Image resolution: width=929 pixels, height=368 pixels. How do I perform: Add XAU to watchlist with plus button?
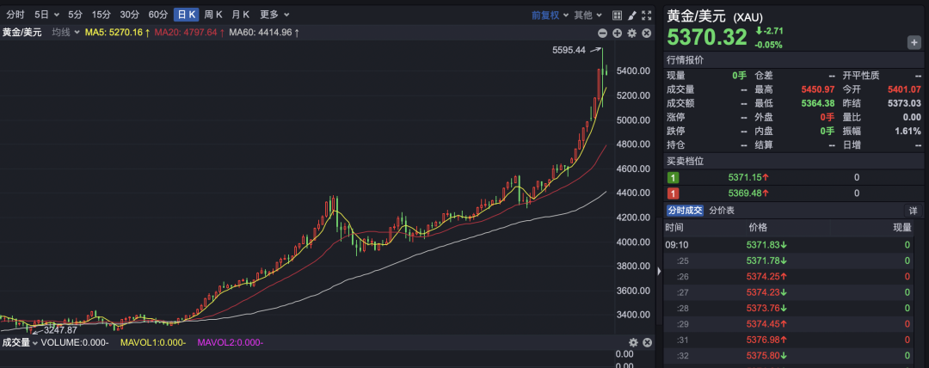click(x=914, y=42)
